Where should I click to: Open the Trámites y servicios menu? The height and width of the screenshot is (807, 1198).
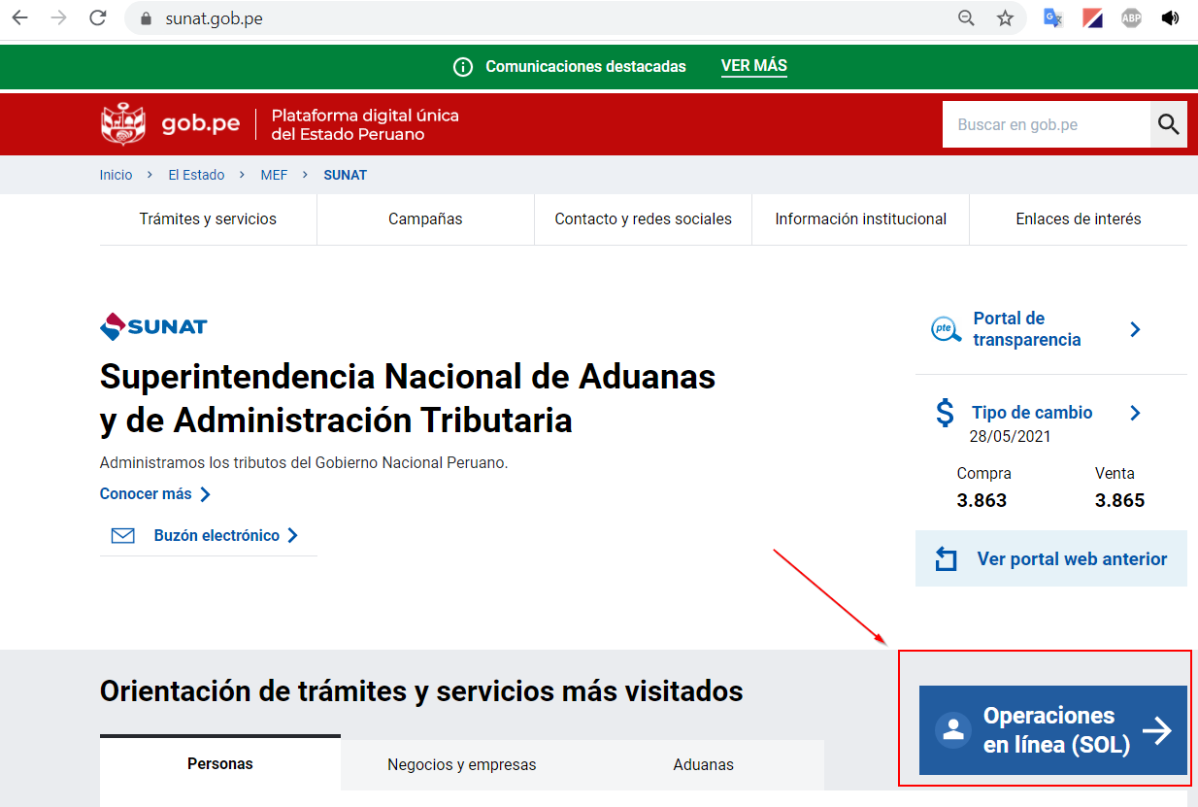208,219
